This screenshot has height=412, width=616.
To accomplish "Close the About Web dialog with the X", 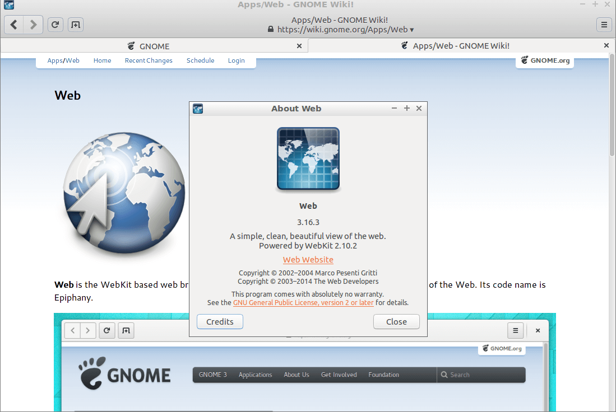I will coord(419,108).
